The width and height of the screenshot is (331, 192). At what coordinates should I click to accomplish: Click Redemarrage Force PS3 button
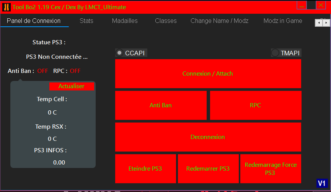click(x=271, y=169)
